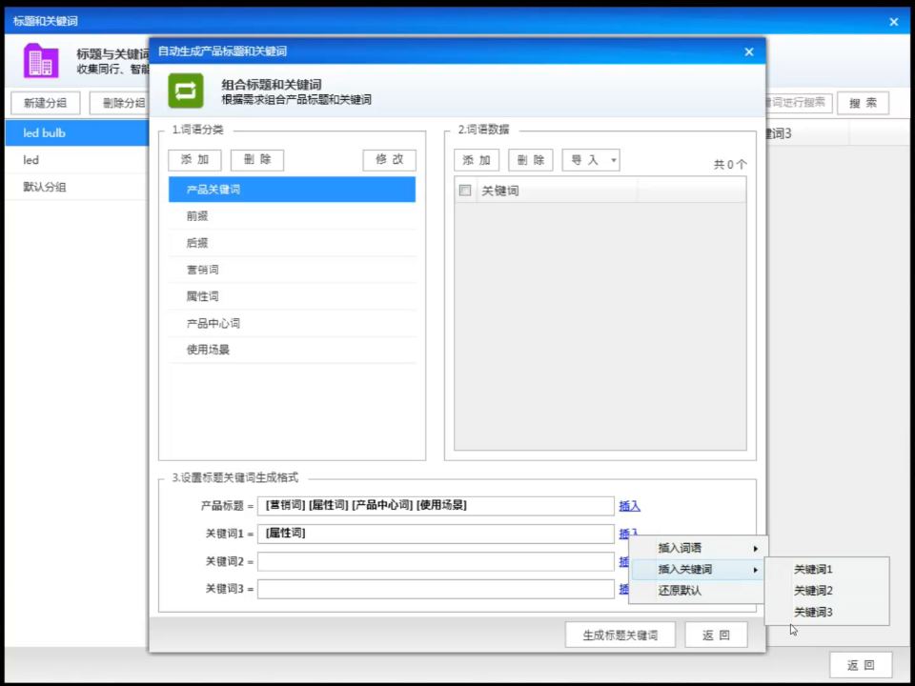Click into the 产品标题 format field

[x=436, y=506]
